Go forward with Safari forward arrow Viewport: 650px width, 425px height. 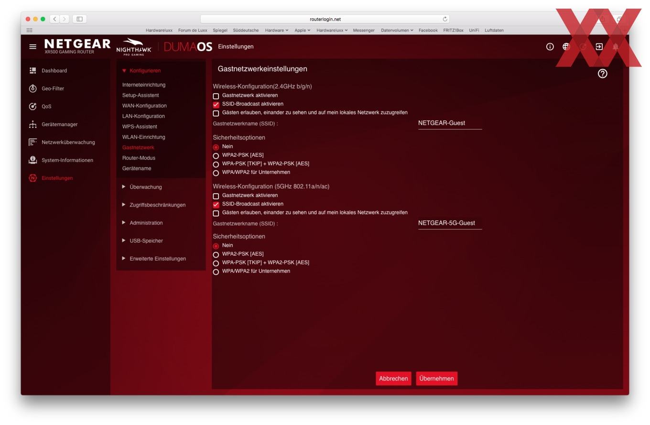(x=65, y=19)
